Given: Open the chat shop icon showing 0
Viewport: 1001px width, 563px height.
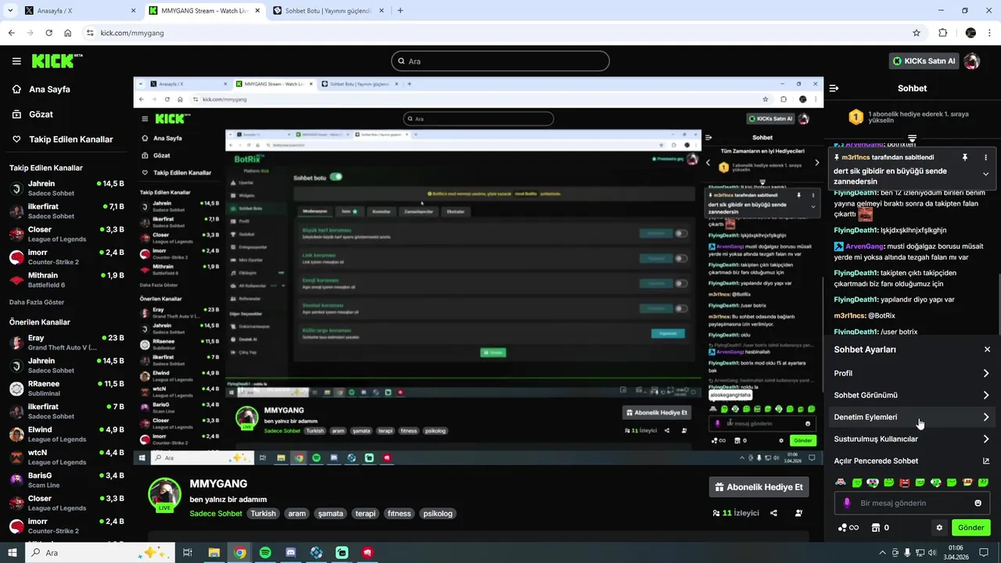Looking at the screenshot, I should pos(881,528).
